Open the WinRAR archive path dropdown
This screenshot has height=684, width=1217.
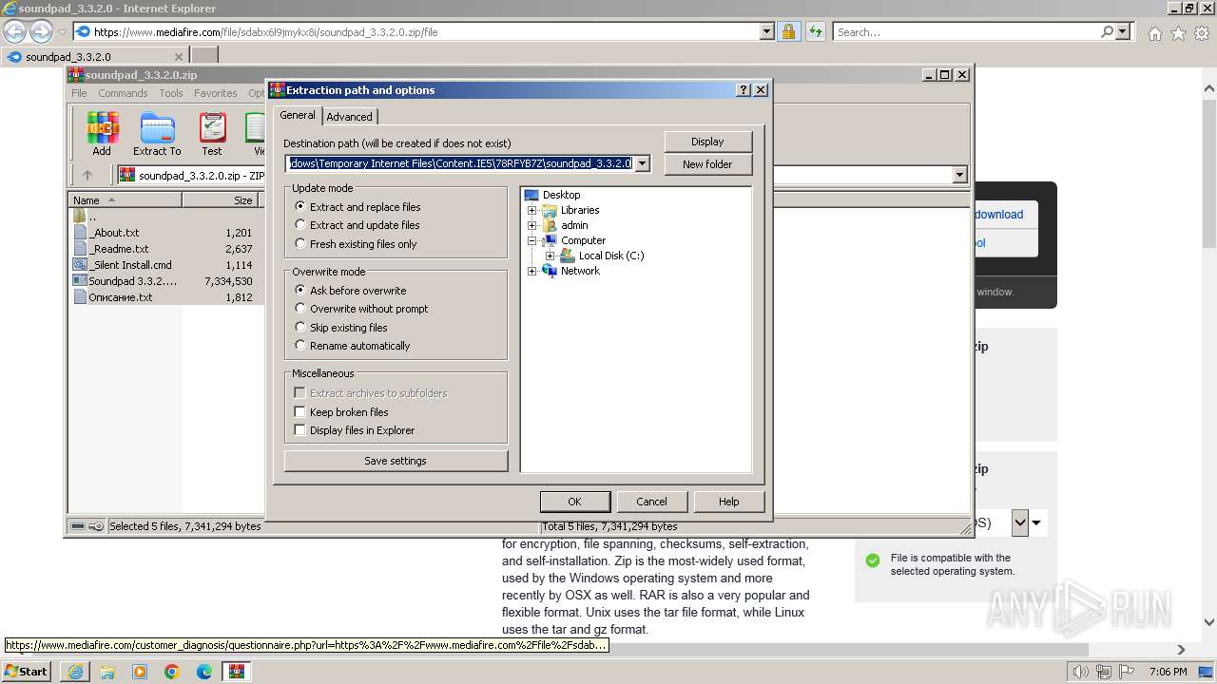pyautogui.click(x=959, y=175)
